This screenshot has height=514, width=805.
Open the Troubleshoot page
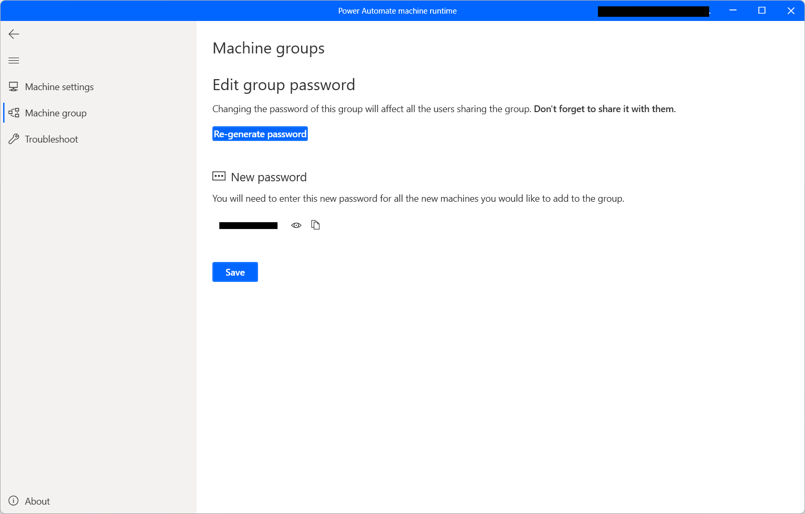98,139
